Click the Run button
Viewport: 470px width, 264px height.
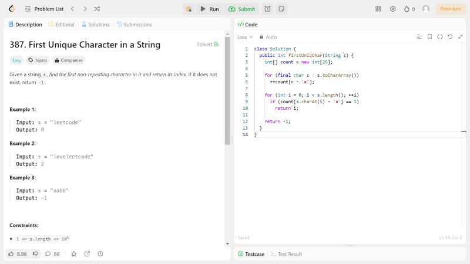click(x=209, y=9)
